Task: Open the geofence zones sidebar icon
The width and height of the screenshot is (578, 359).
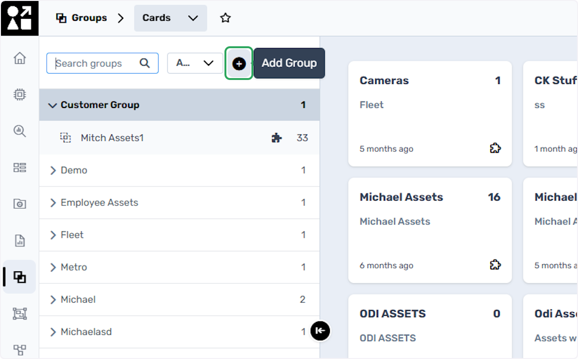Action: (x=20, y=314)
